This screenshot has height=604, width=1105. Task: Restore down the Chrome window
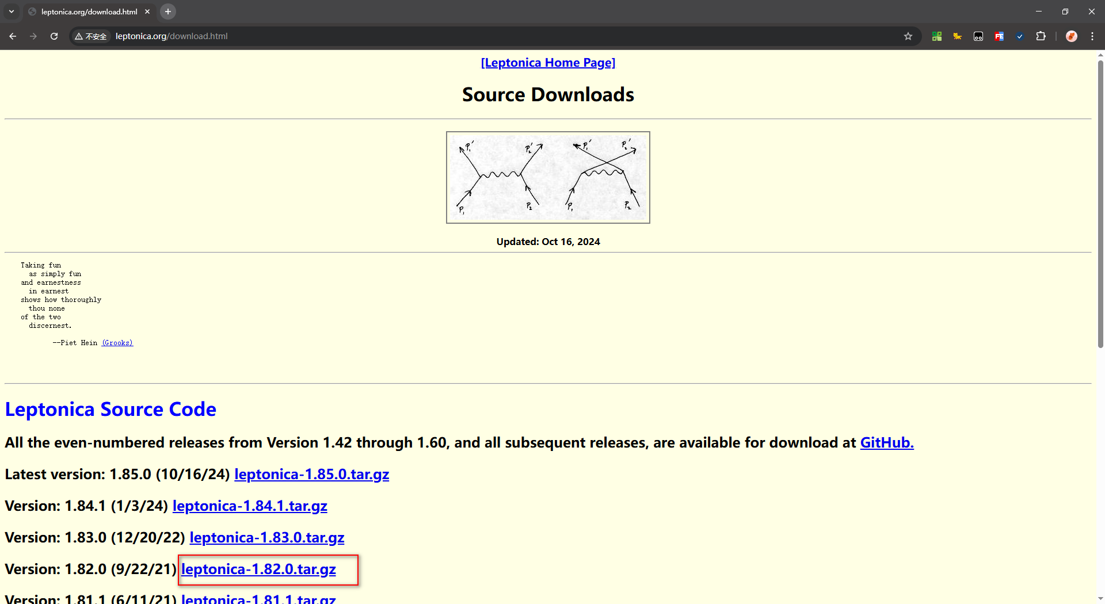click(x=1065, y=12)
